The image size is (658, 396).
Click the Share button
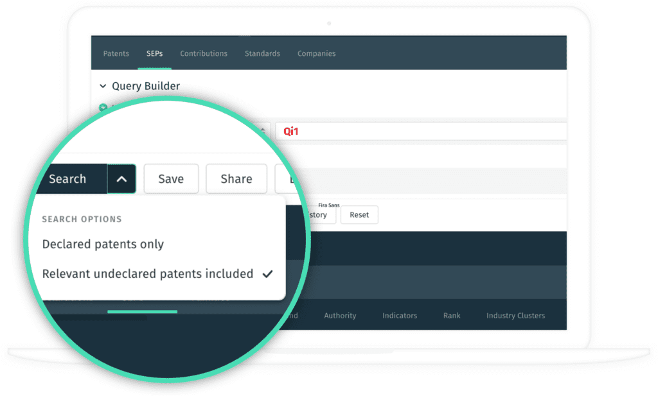click(236, 179)
